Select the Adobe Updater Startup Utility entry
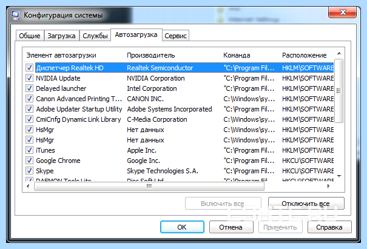This screenshot has height=249, width=367. tap(79, 109)
